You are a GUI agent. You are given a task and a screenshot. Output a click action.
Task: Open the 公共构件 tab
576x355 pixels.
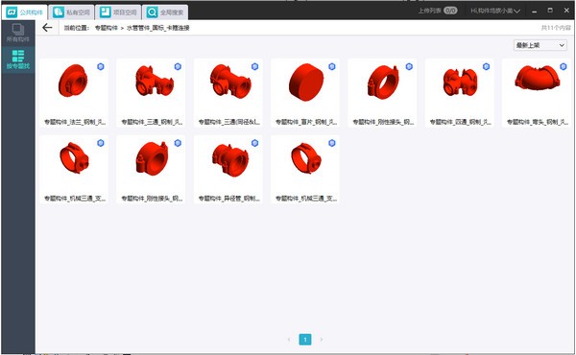(x=25, y=12)
